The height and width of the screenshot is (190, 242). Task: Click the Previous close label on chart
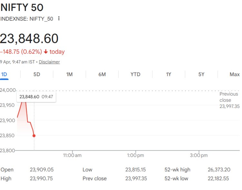coord(229,97)
